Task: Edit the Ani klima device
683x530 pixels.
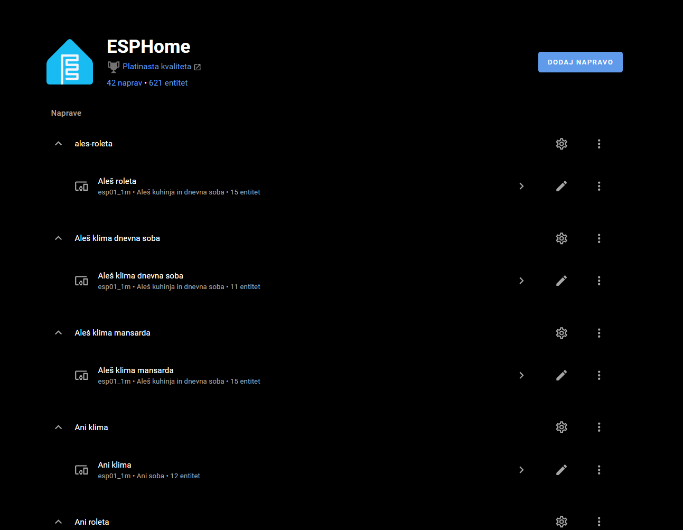Action: tap(562, 470)
